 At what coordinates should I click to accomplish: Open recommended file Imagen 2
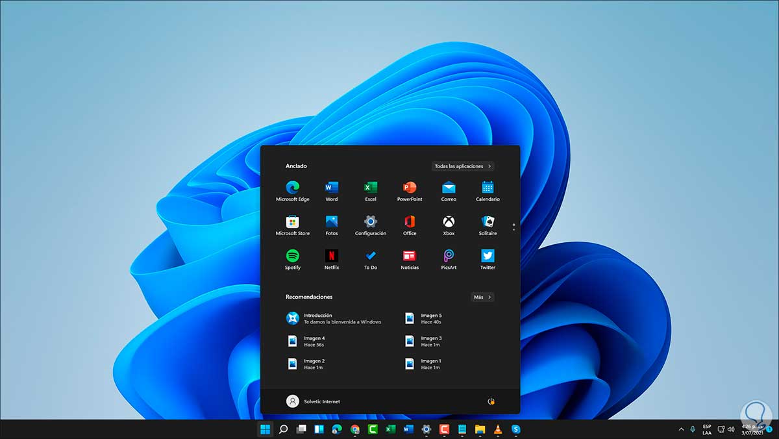306,364
